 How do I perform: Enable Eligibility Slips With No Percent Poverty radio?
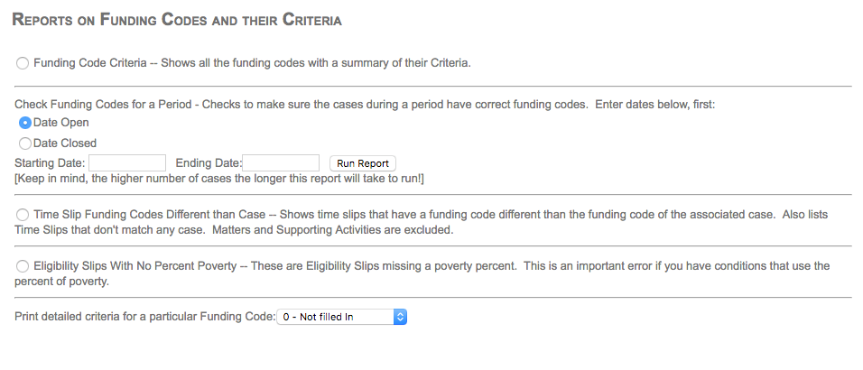click(x=23, y=266)
